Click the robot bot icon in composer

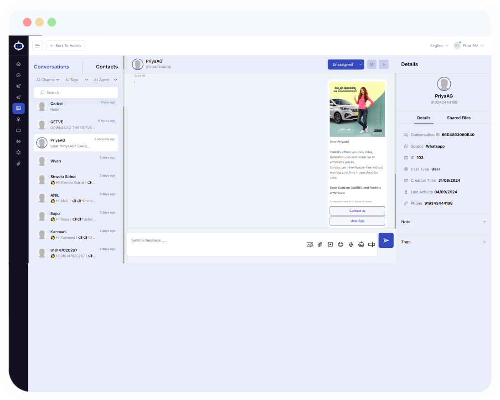(x=361, y=245)
